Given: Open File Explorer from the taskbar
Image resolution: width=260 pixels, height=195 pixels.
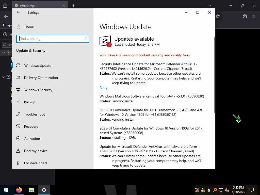Looking at the screenshot, I should (x=31, y=190).
